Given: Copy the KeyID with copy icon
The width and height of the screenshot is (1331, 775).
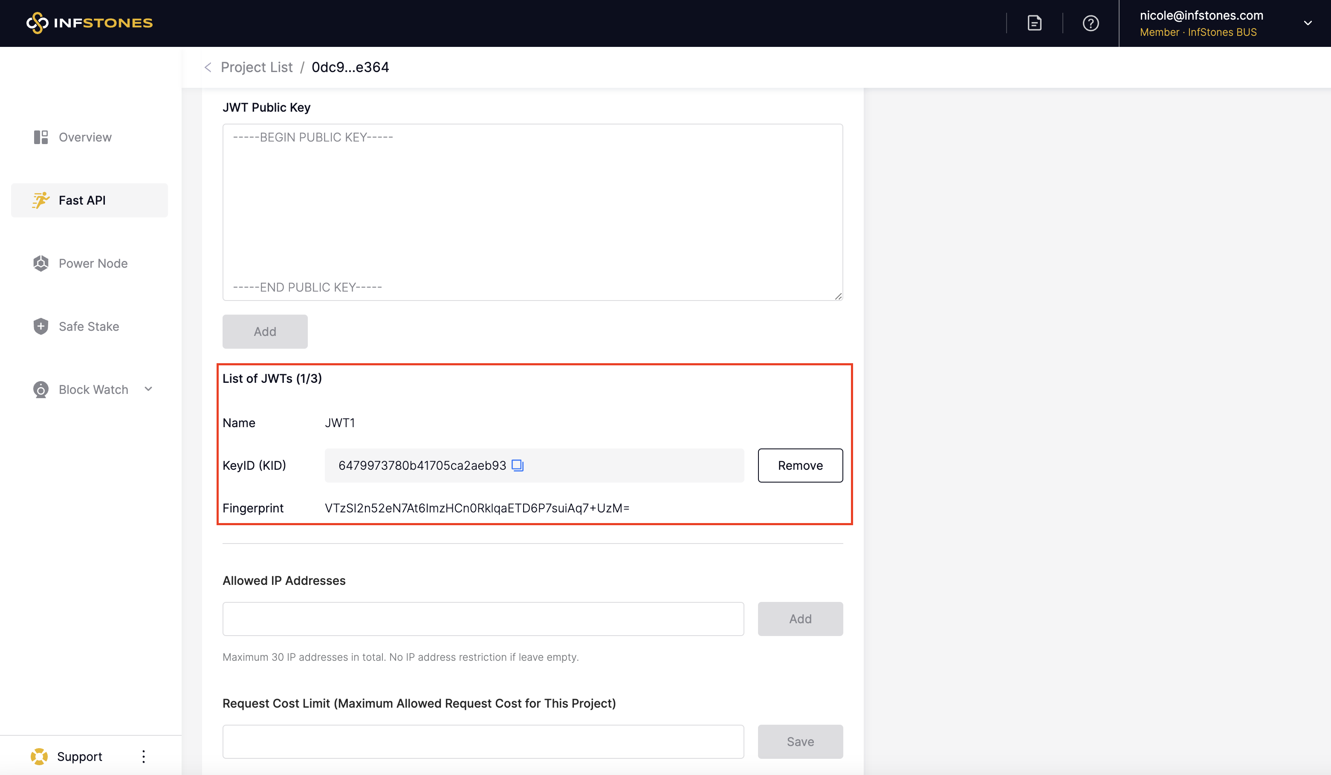Looking at the screenshot, I should coord(517,465).
